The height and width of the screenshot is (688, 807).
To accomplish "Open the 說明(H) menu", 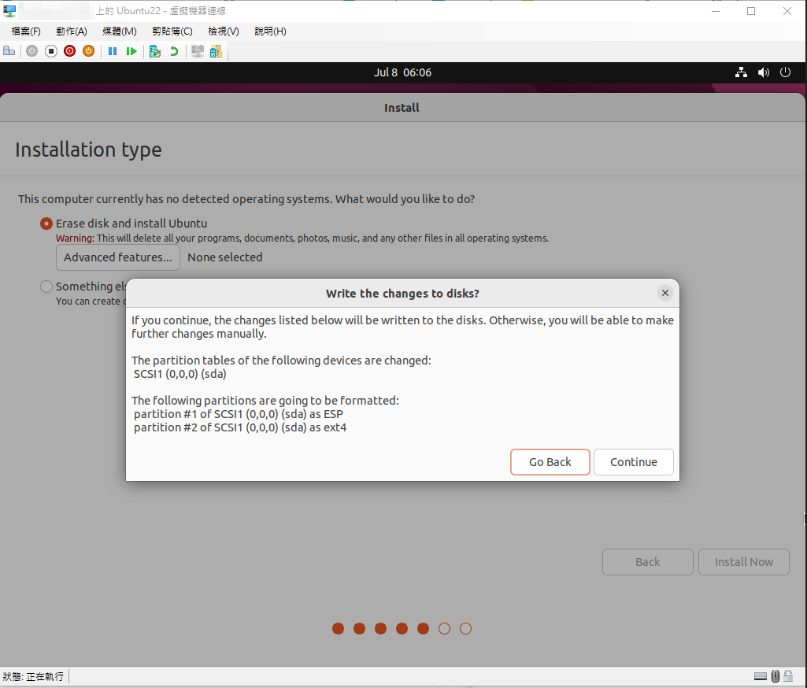I will point(270,31).
